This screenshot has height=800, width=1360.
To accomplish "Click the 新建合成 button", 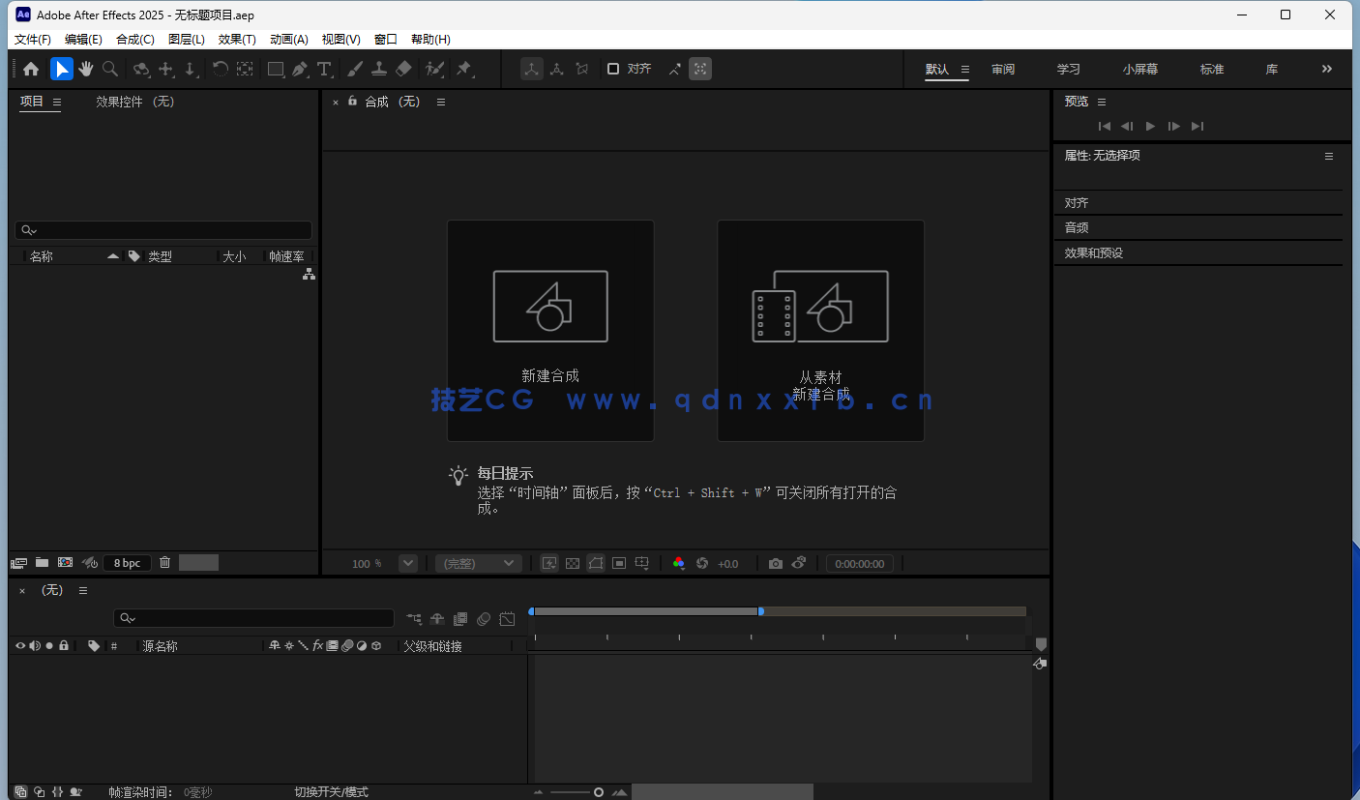I will click(x=550, y=330).
